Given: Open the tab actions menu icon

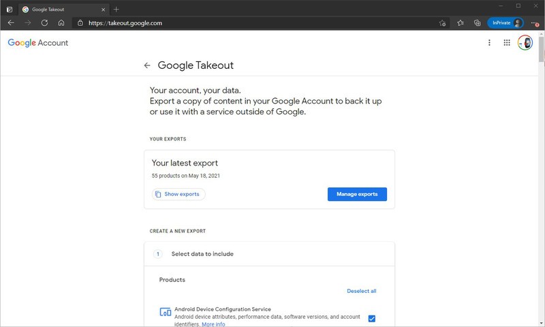Looking at the screenshot, I should coord(10,10).
